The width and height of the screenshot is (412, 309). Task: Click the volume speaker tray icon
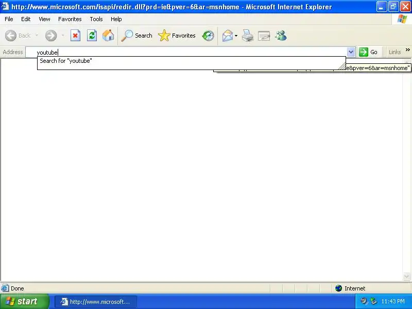tap(364, 301)
